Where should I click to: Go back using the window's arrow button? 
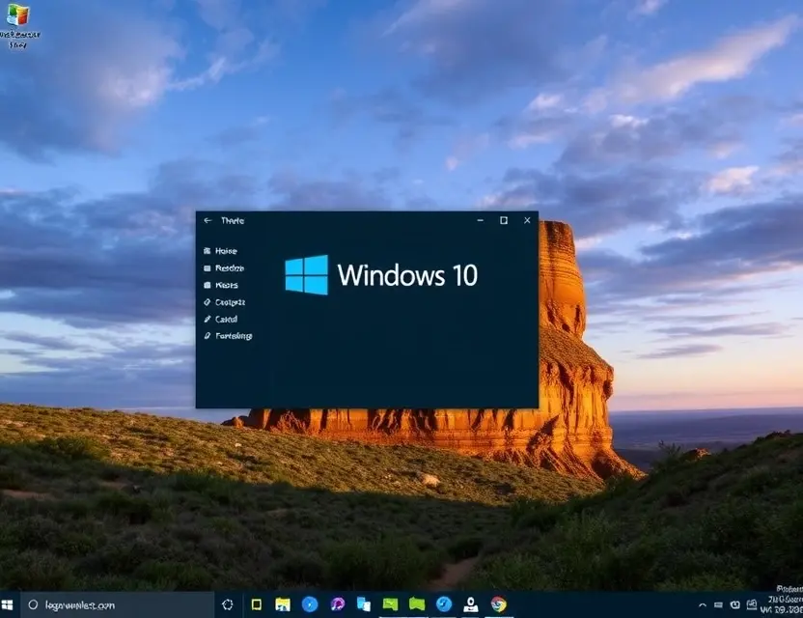coord(208,220)
